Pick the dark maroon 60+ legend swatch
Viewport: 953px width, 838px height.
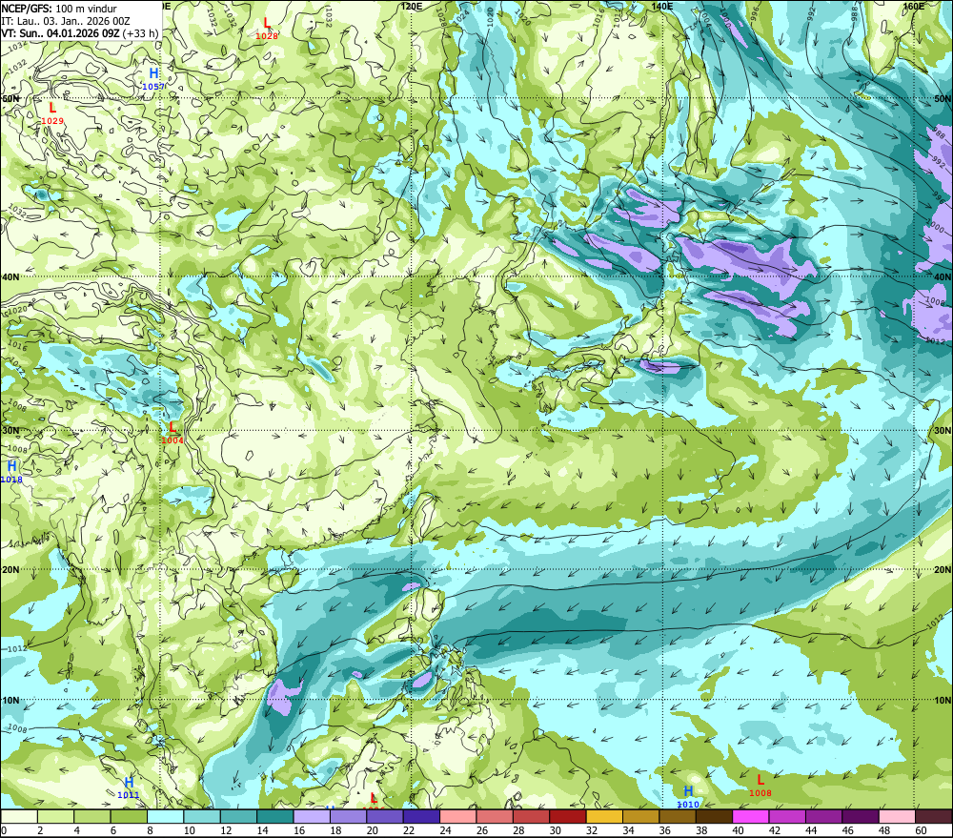click(x=934, y=816)
